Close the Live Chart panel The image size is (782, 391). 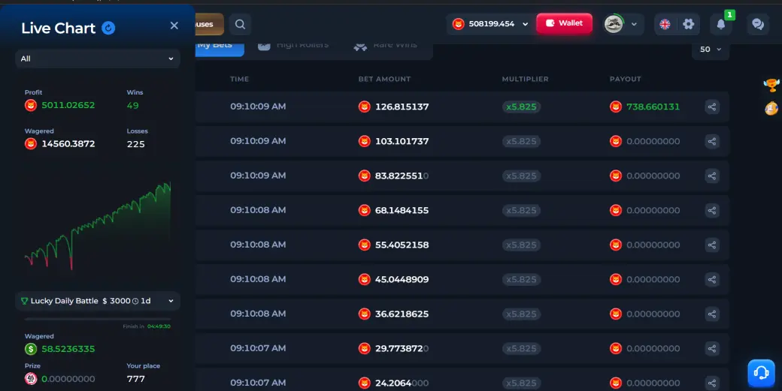(x=174, y=26)
